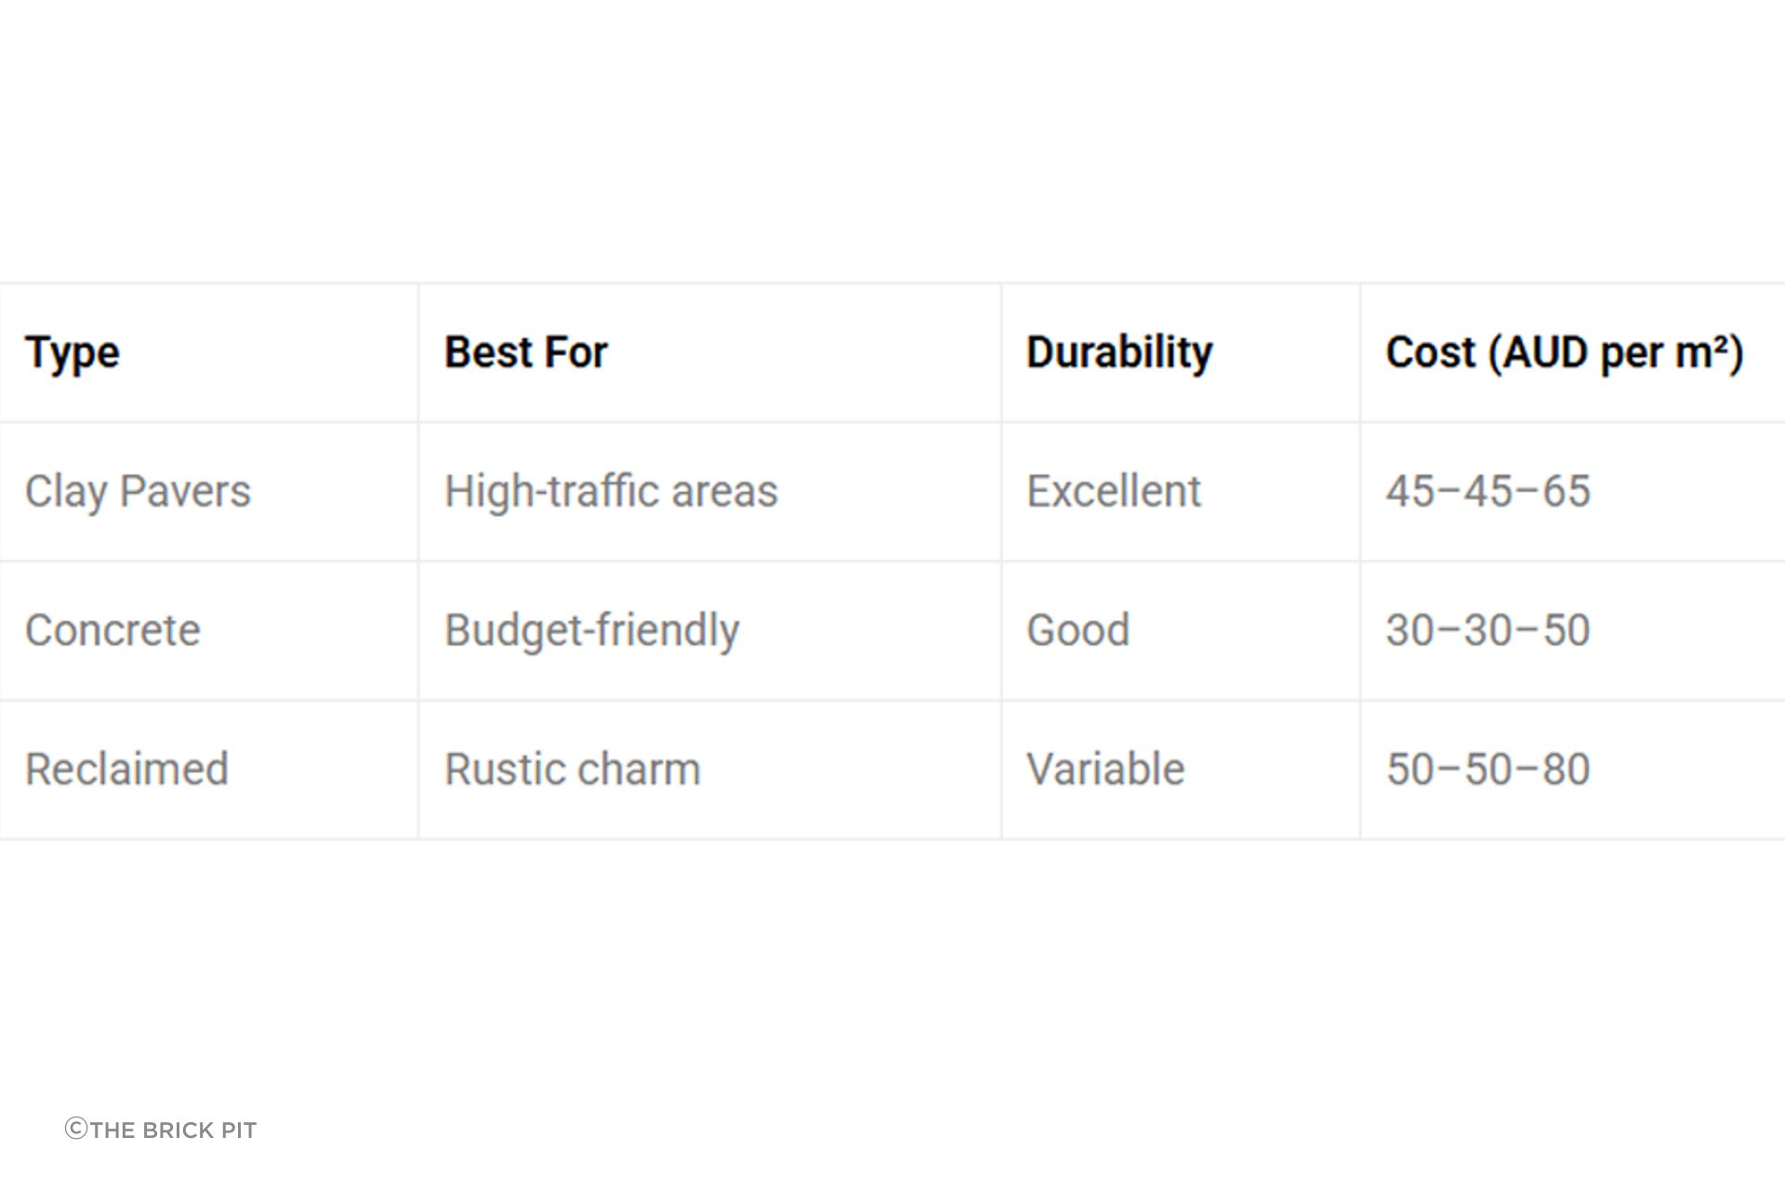Click the 50–50–80 cost value
1785x1190 pixels.
click(1487, 769)
